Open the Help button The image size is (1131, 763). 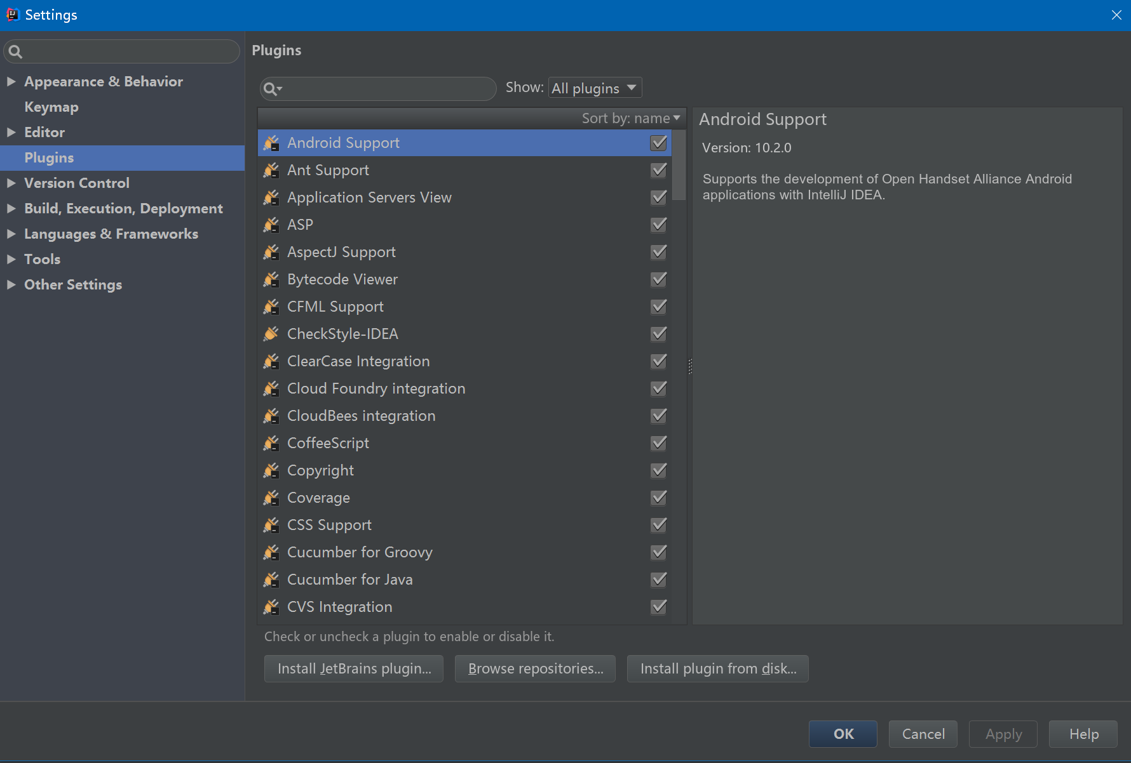pyautogui.click(x=1083, y=734)
